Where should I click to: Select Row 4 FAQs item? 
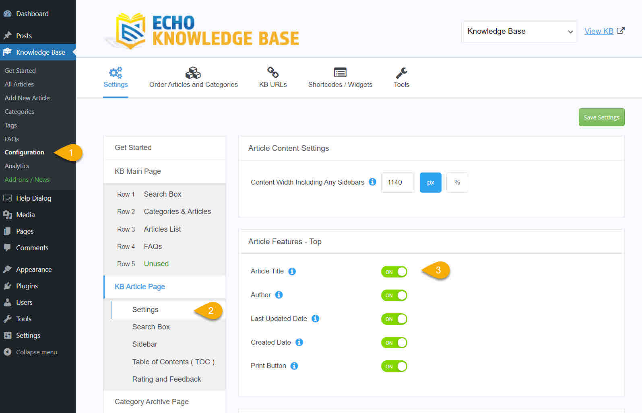164,247
